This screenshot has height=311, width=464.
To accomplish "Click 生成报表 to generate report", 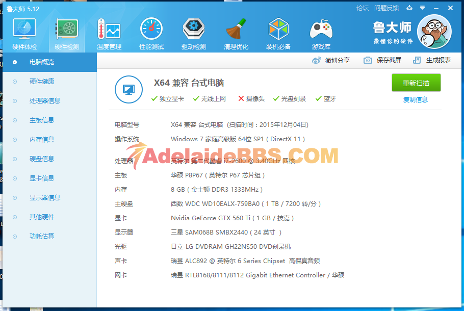I will tap(439, 60).
